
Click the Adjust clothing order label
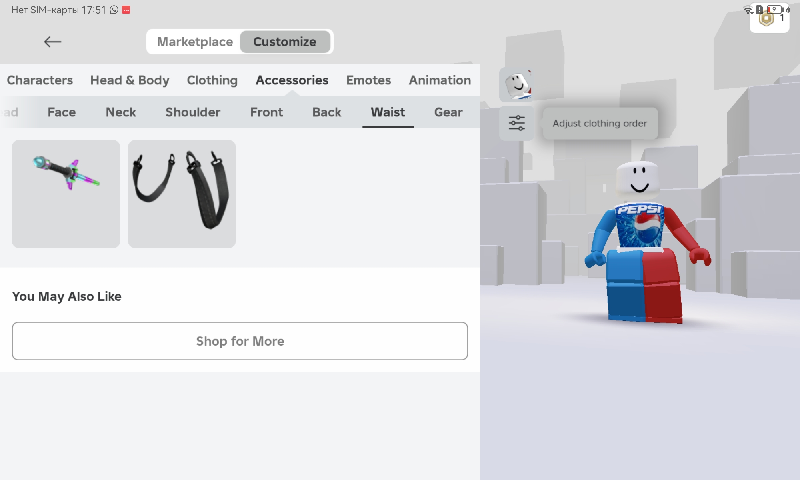(600, 123)
